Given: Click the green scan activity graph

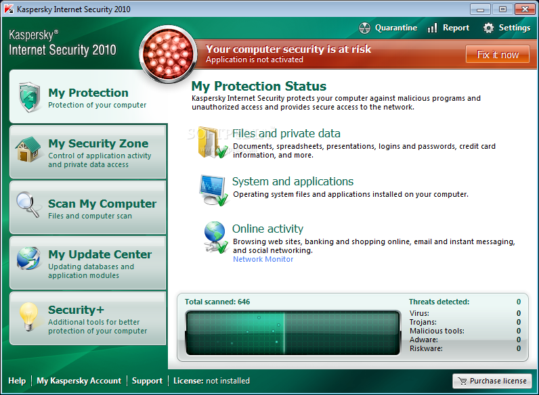Looking at the screenshot, I should click(x=293, y=333).
